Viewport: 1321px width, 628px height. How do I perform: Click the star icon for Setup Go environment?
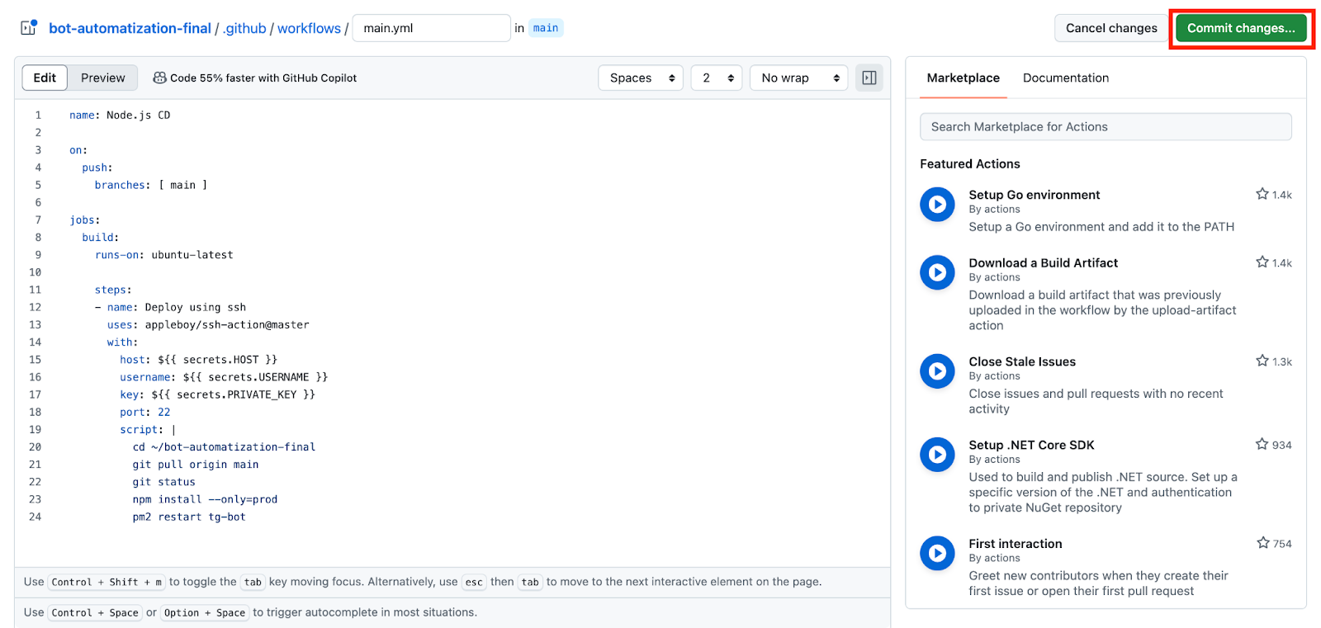coord(1262,194)
